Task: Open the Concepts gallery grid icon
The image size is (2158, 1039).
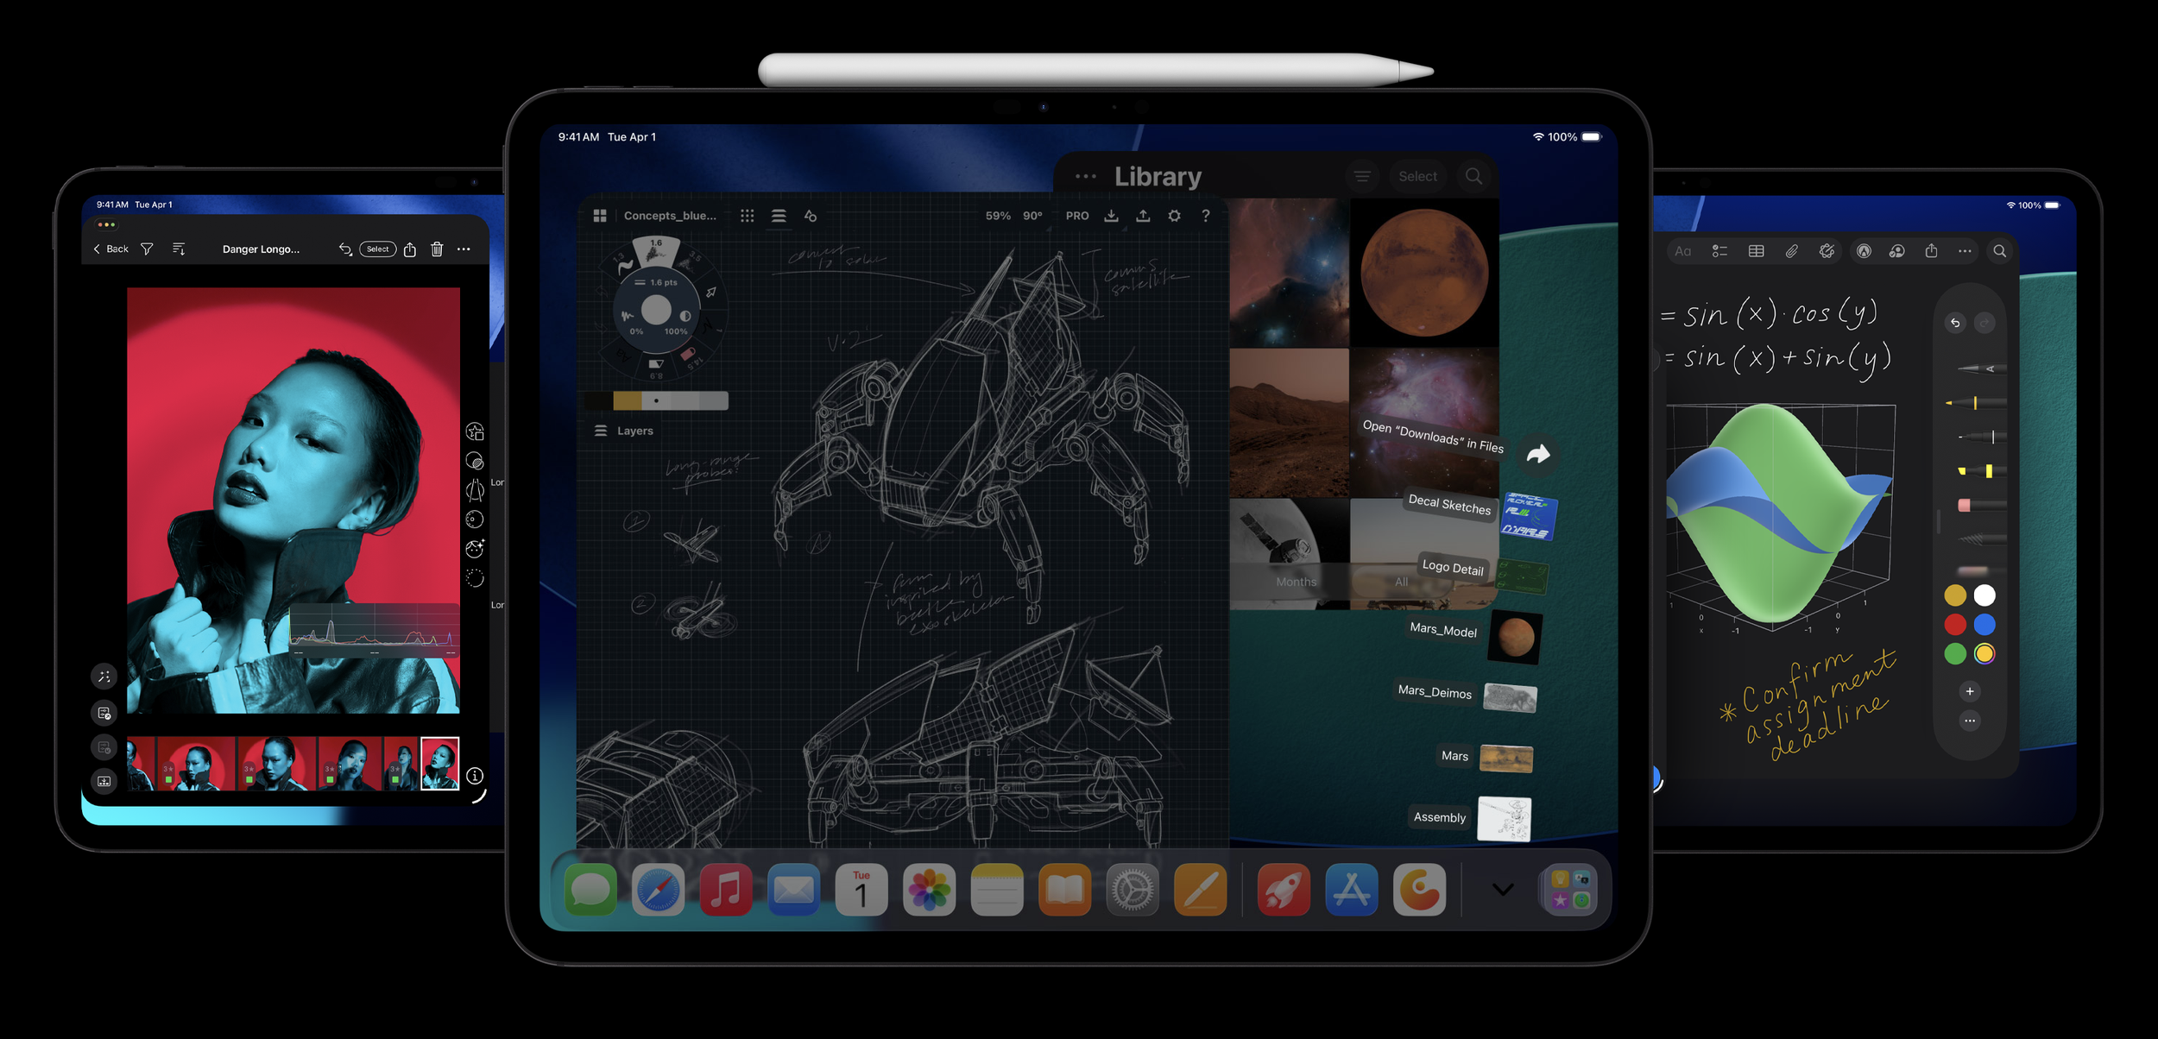Action: tap(600, 216)
